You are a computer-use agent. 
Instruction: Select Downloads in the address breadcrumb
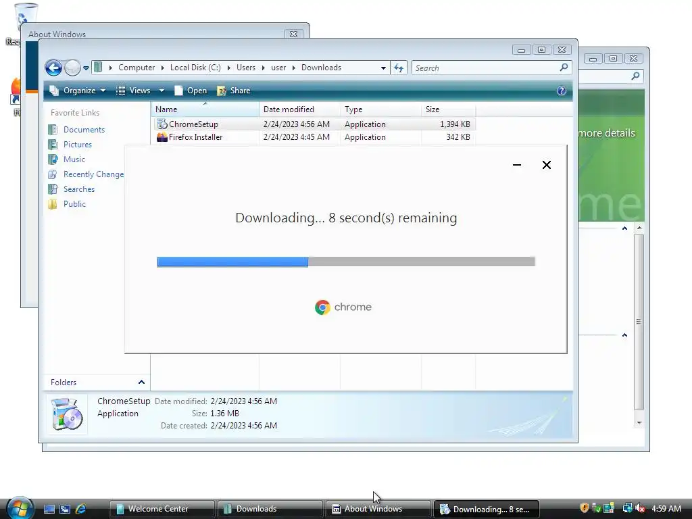tap(321, 68)
